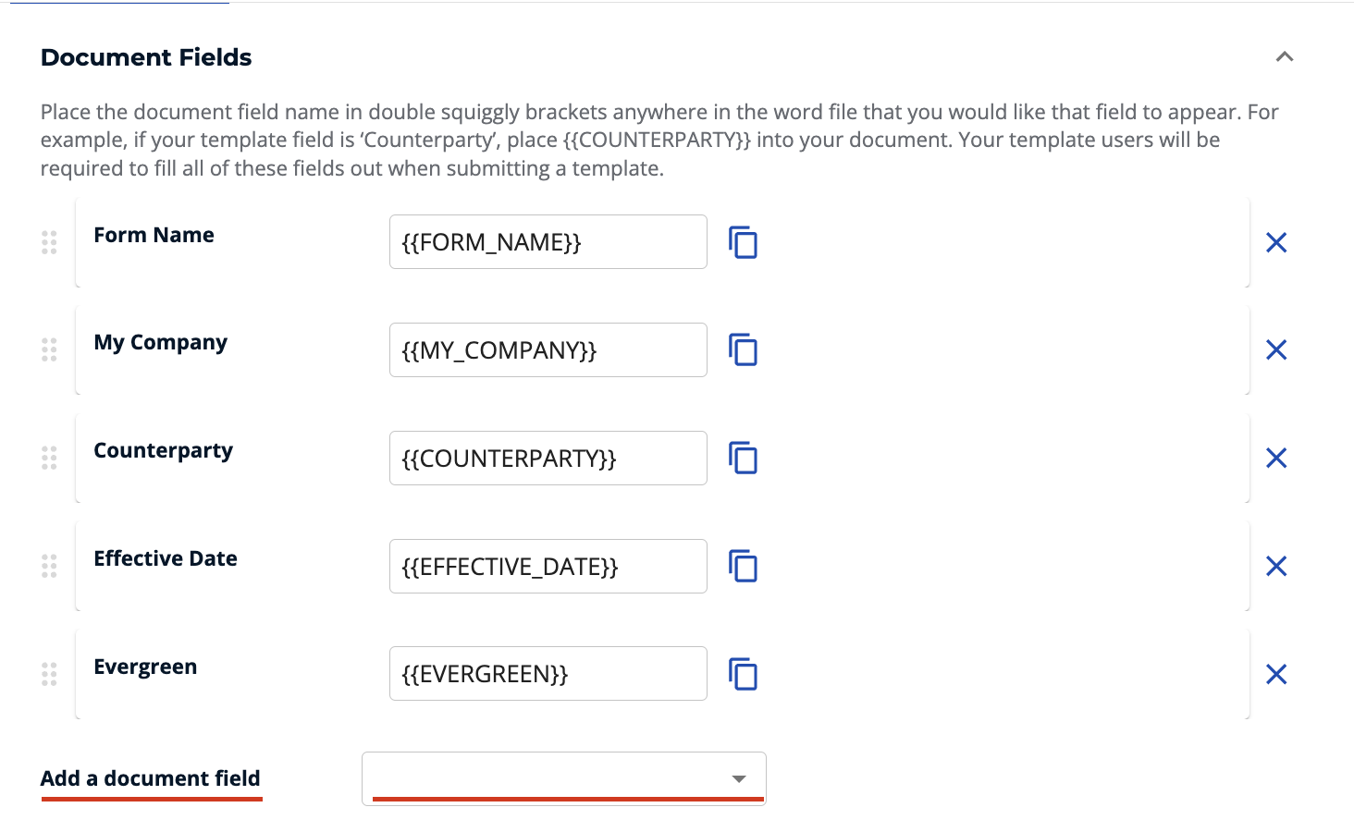Screen dimensions: 1354x832
Task: Copy the {{FORM_NAME}} field code
Action: (x=742, y=242)
